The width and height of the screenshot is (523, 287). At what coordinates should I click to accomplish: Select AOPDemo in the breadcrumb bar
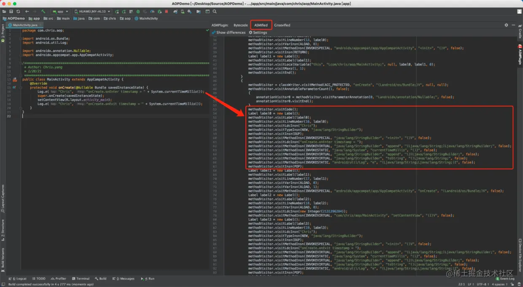click(13, 19)
